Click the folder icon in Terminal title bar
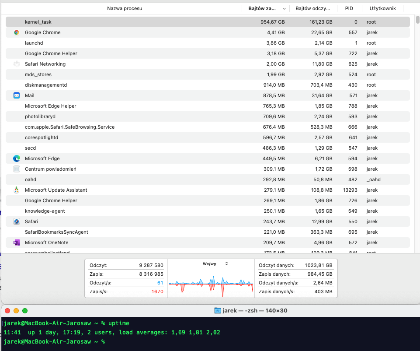The height and width of the screenshot is (351, 420). coord(218,310)
